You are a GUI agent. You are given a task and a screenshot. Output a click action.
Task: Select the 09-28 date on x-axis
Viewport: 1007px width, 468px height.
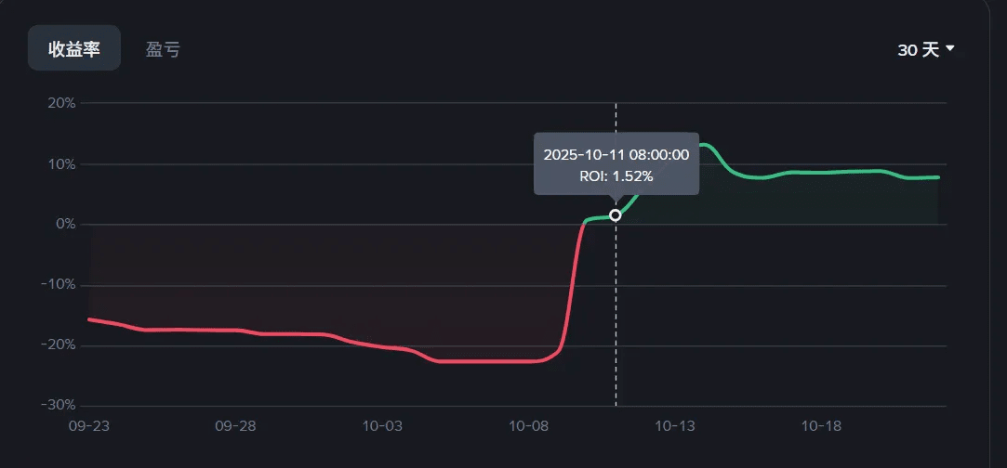(x=235, y=425)
